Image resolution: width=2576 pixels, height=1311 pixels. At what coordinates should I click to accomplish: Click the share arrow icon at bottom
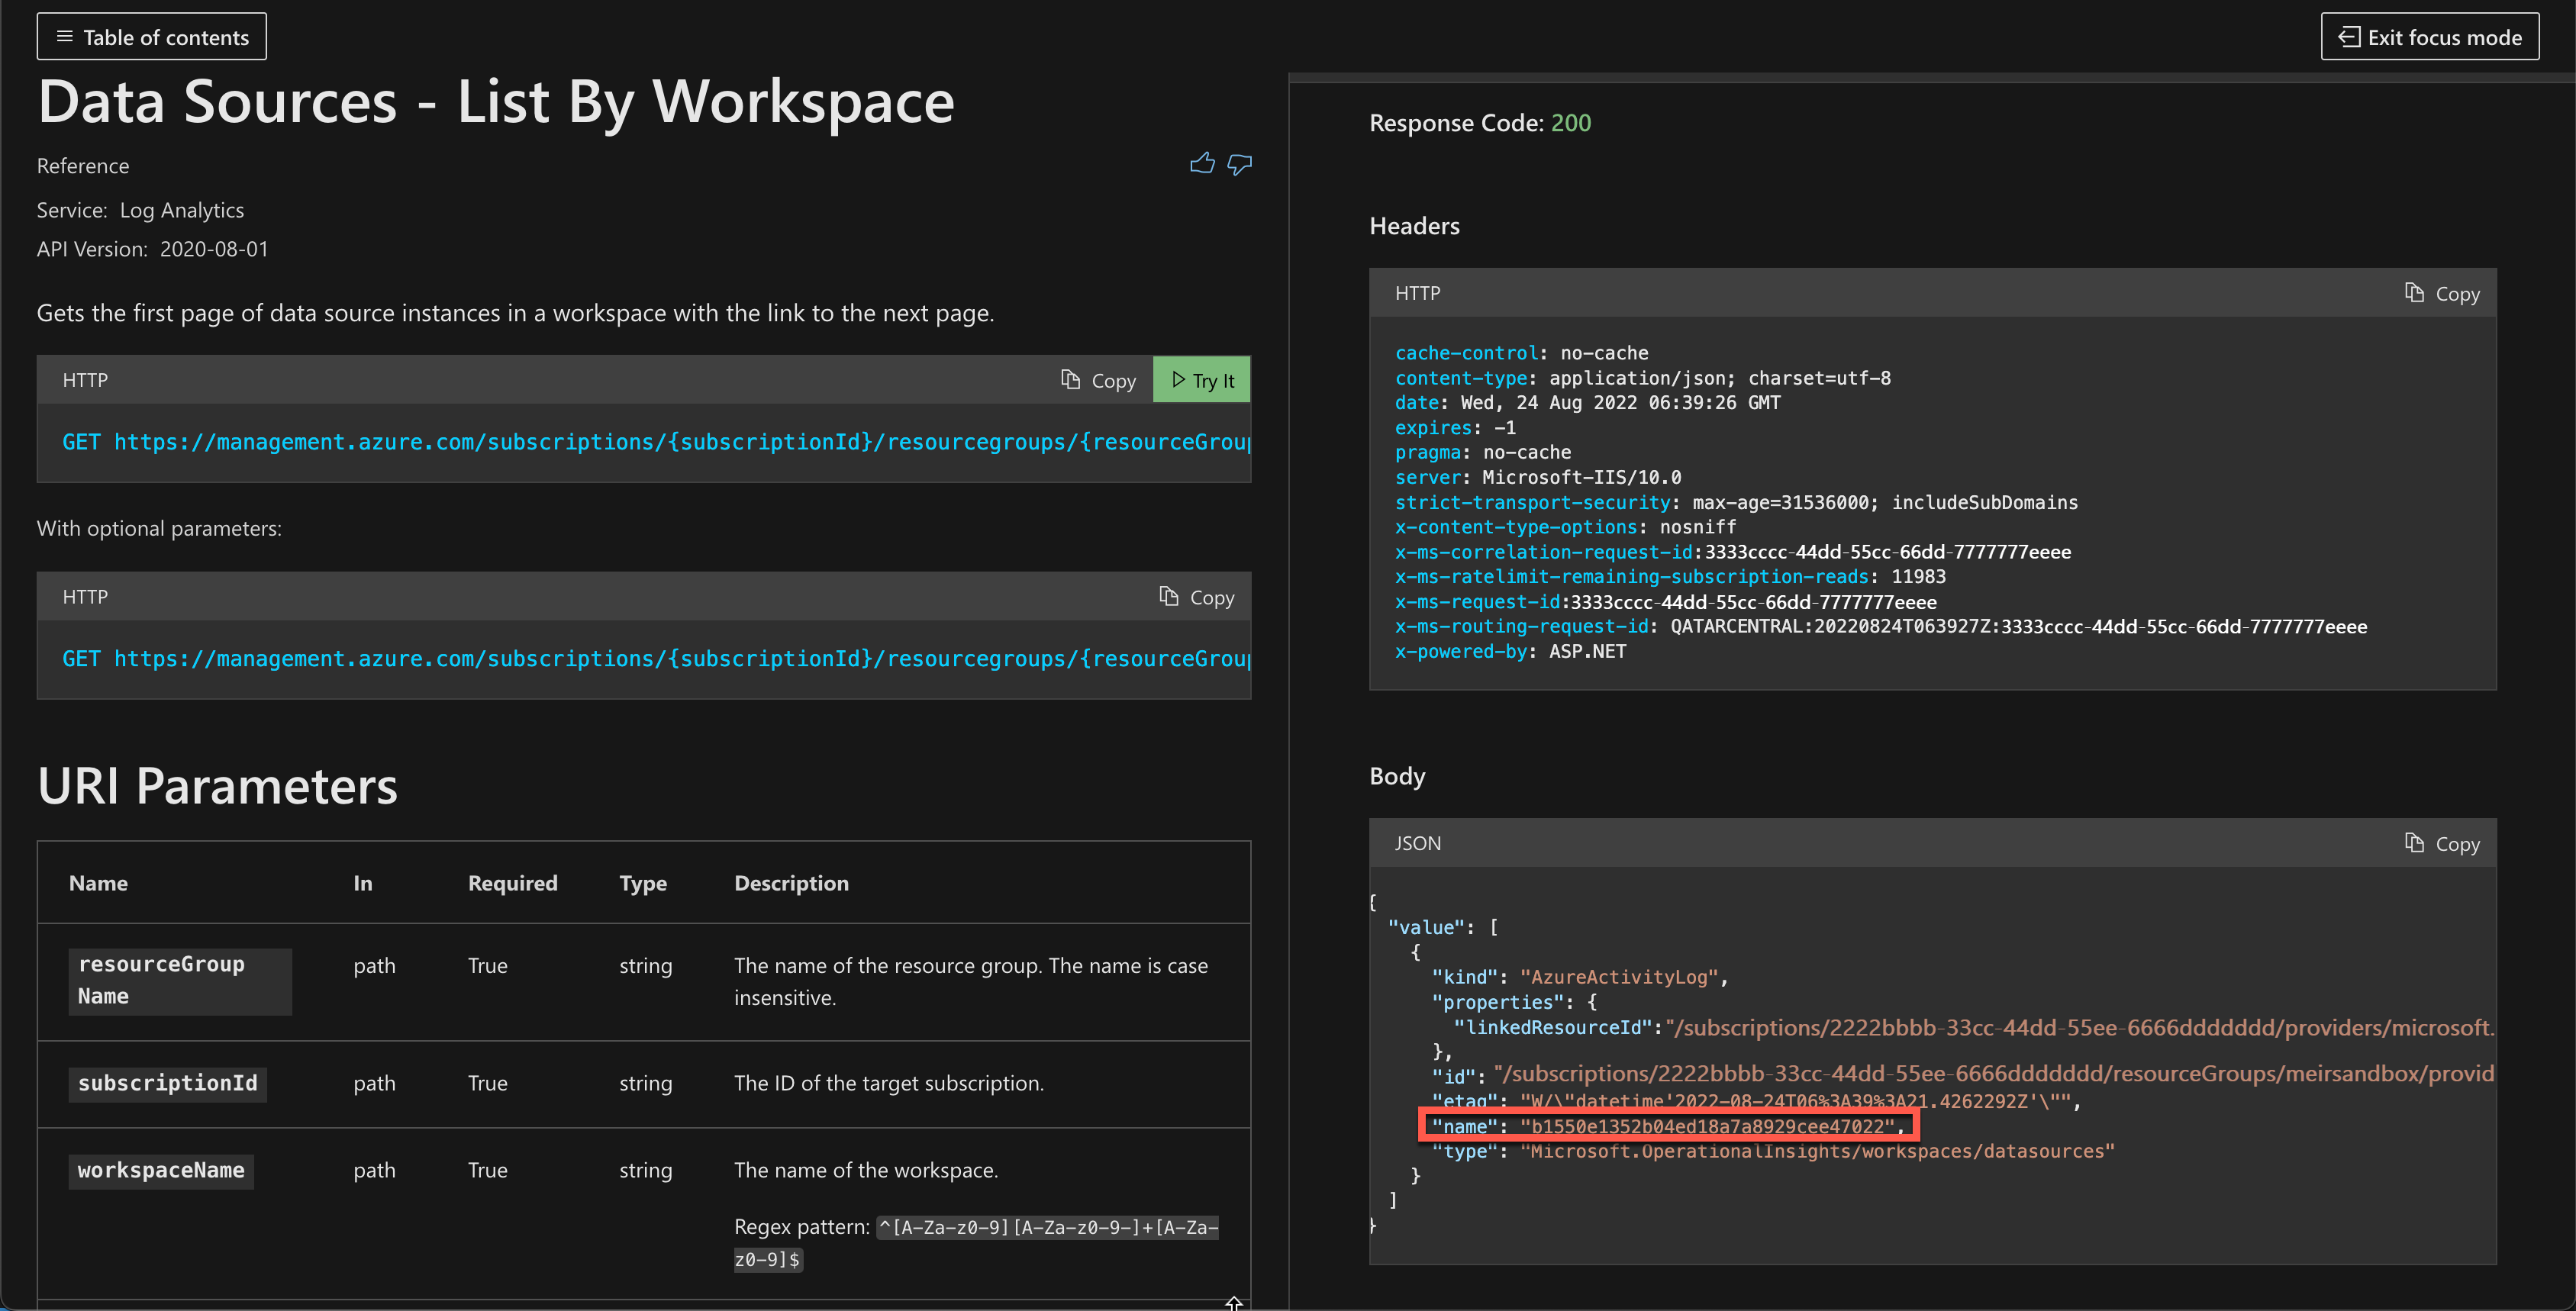click(1234, 1302)
